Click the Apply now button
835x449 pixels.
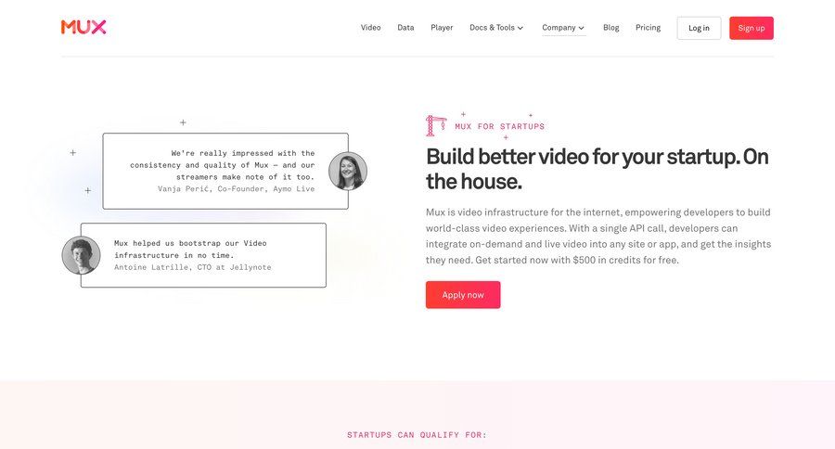(x=463, y=294)
